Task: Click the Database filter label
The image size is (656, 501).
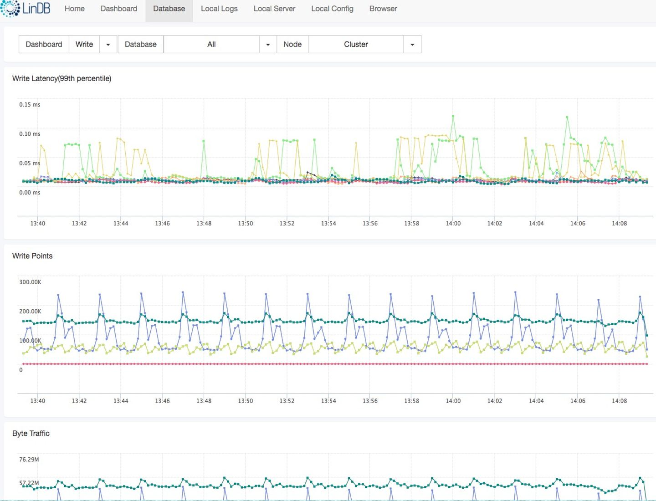Action: coord(140,44)
